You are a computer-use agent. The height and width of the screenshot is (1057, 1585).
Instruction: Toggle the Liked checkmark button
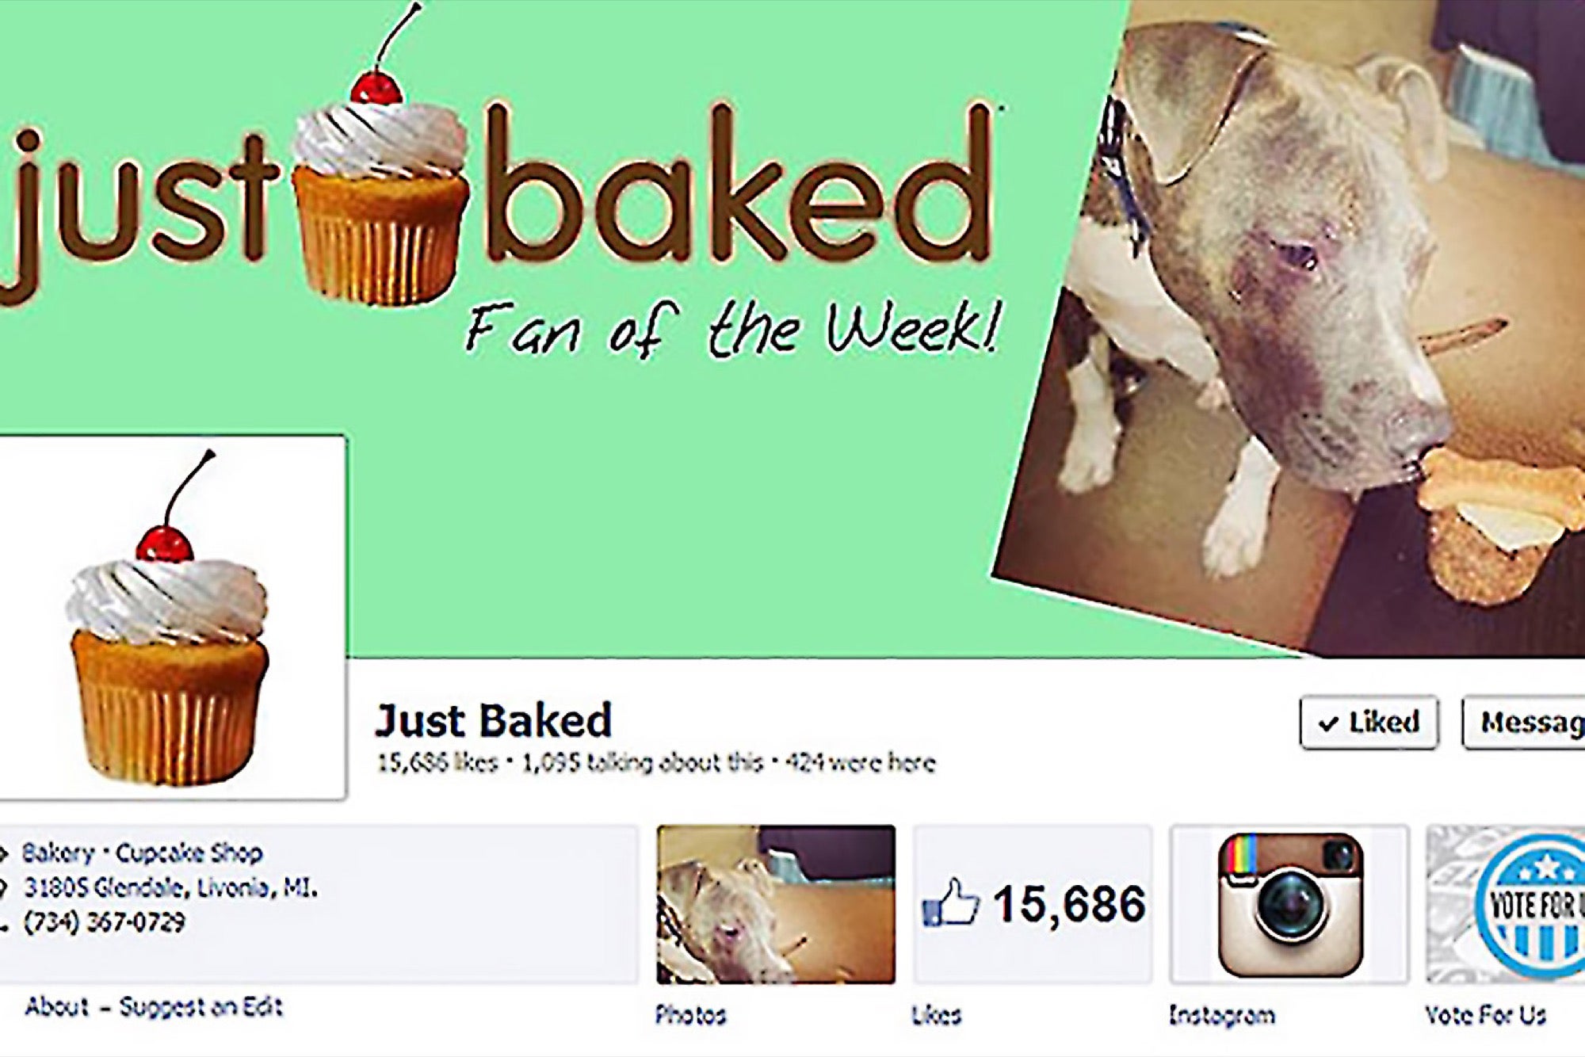point(1369,722)
